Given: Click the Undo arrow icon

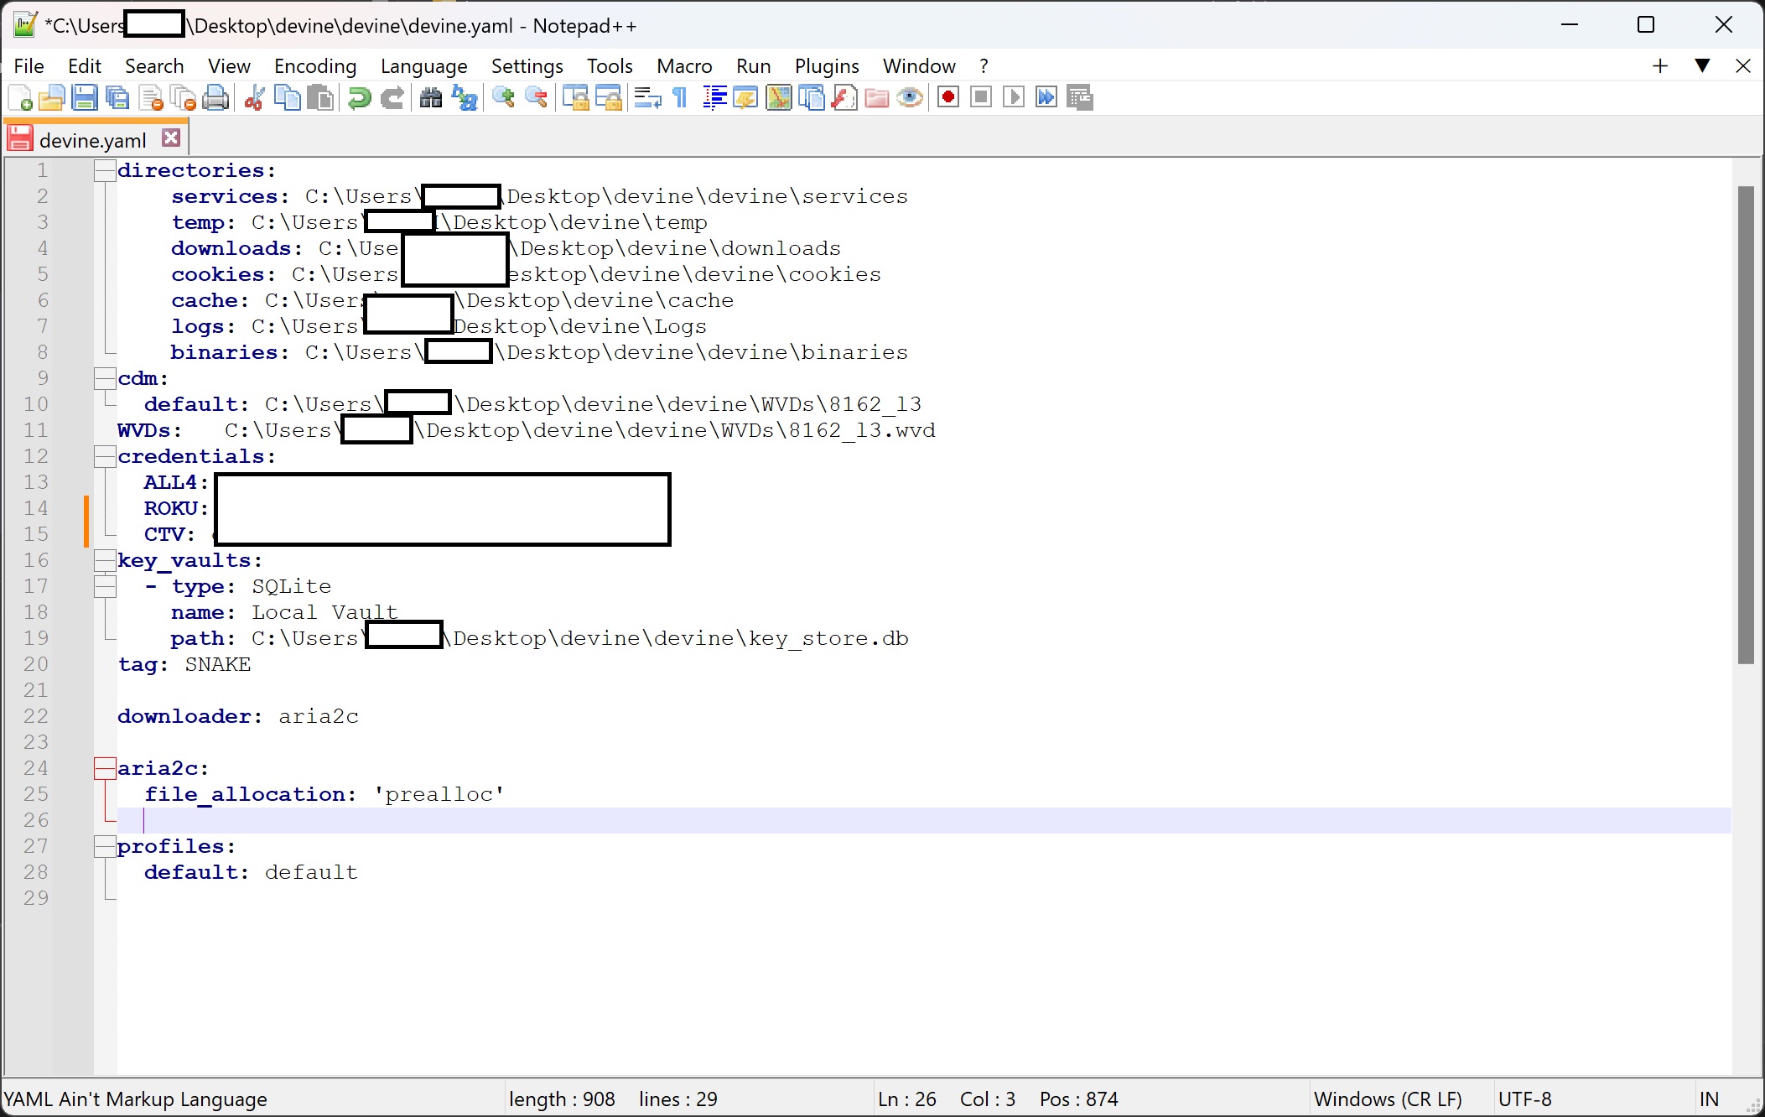Looking at the screenshot, I should pos(359,98).
